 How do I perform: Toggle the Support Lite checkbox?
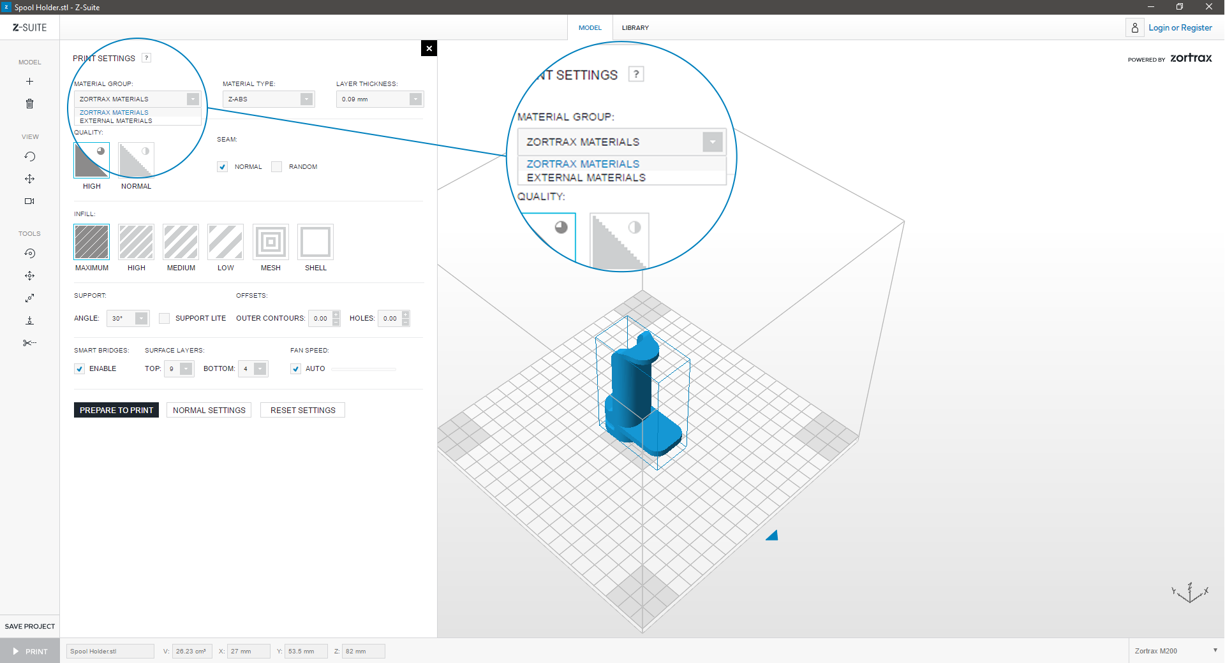click(165, 319)
